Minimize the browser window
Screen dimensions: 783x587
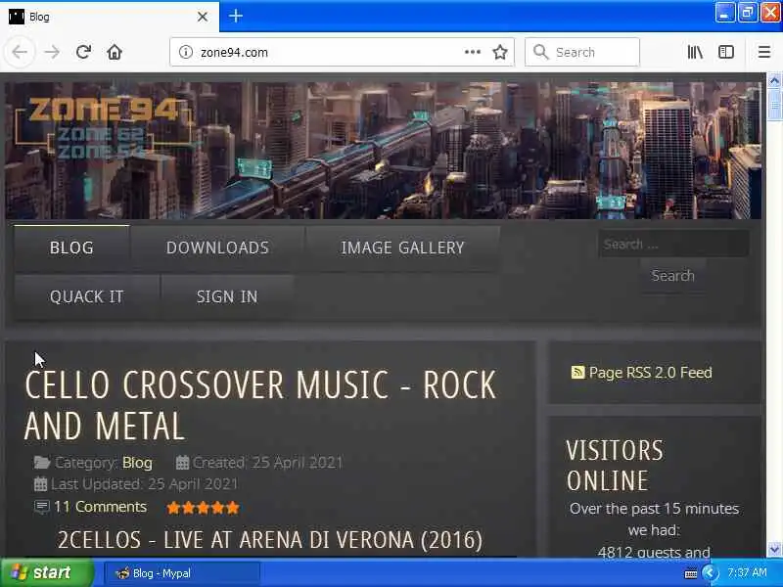pyautogui.click(x=724, y=13)
